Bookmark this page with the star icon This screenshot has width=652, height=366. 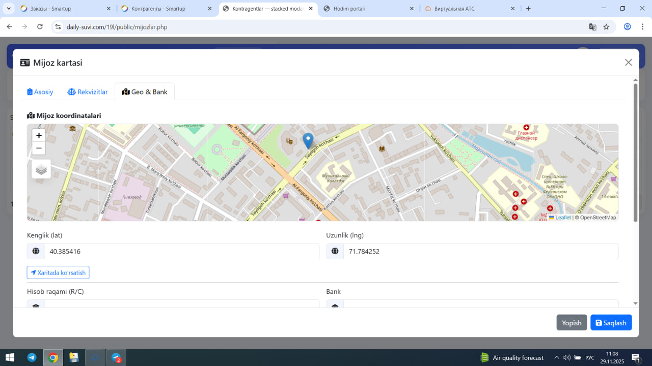pyautogui.click(x=606, y=27)
